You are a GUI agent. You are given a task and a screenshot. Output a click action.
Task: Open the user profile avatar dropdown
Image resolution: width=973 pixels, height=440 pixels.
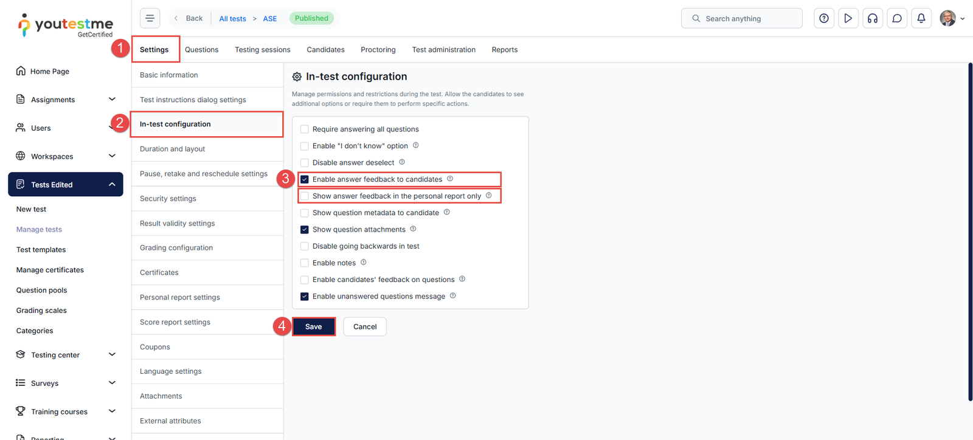952,18
